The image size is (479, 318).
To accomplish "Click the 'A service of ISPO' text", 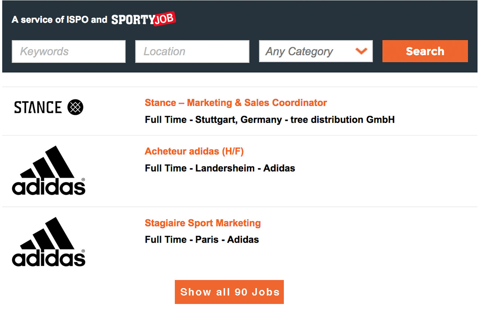I will pos(51,20).
